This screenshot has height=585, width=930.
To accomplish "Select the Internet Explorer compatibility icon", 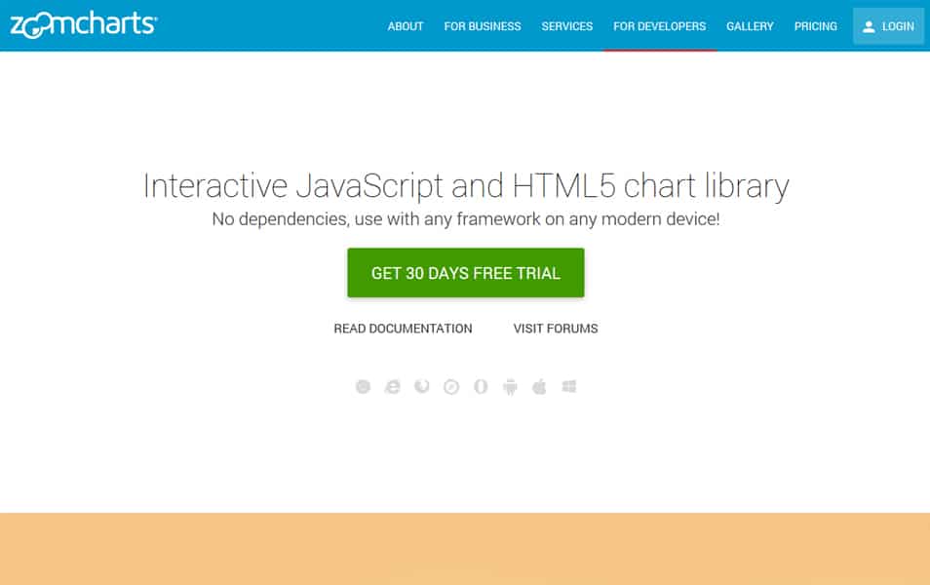I will click(392, 385).
